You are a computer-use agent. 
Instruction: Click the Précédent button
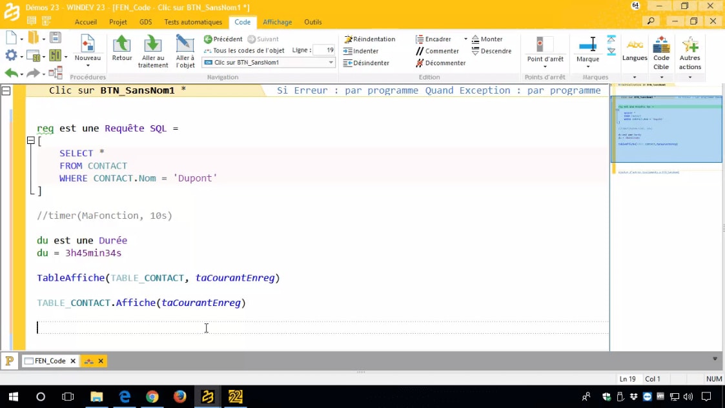click(x=223, y=39)
